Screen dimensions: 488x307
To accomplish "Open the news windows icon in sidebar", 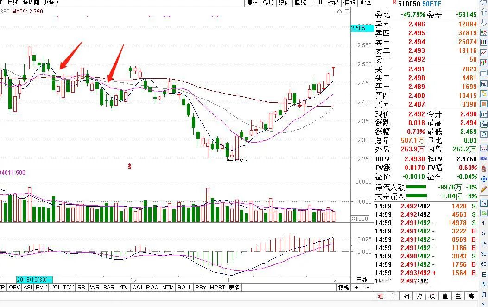I will click(x=484, y=74).
